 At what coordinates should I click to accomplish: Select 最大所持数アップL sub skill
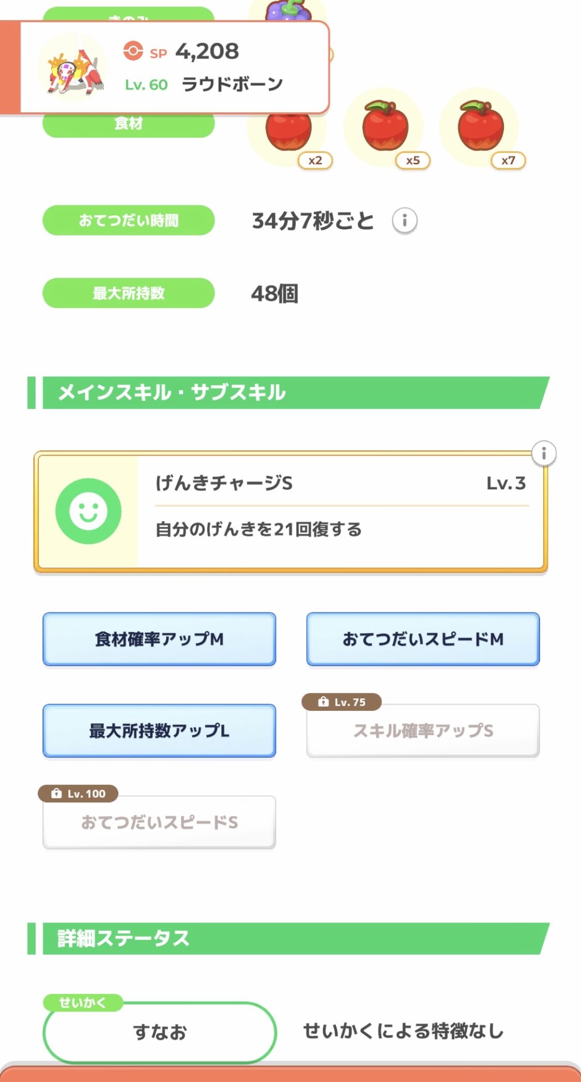[x=159, y=731]
